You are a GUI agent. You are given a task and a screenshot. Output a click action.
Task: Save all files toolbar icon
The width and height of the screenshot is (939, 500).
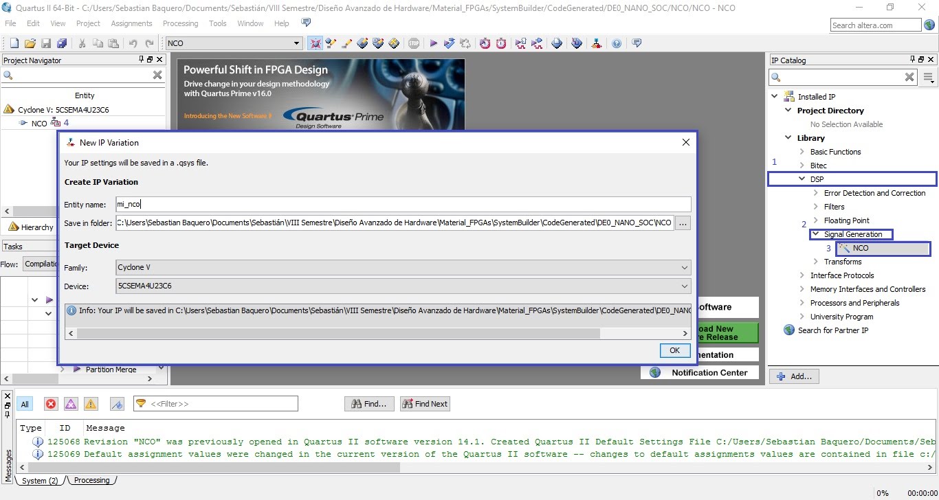[62, 43]
